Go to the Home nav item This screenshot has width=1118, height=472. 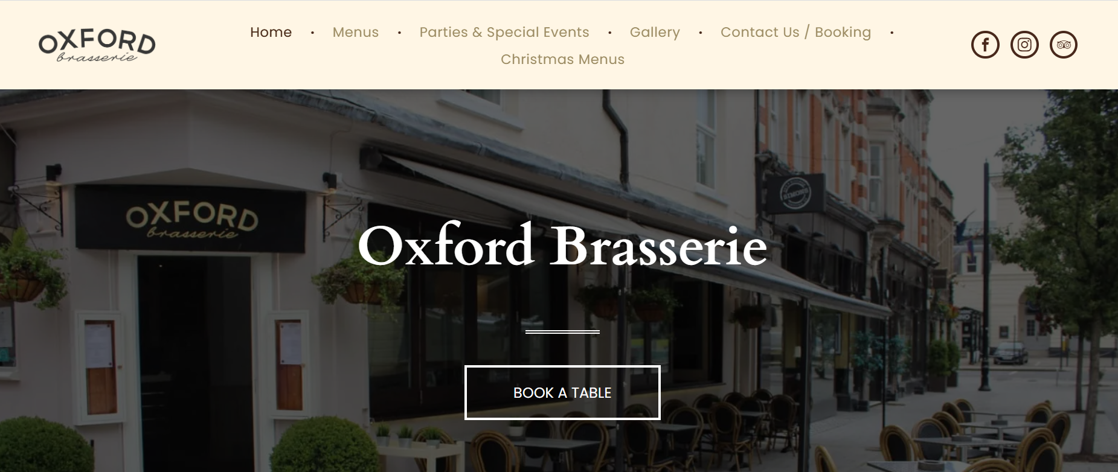[271, 32]
